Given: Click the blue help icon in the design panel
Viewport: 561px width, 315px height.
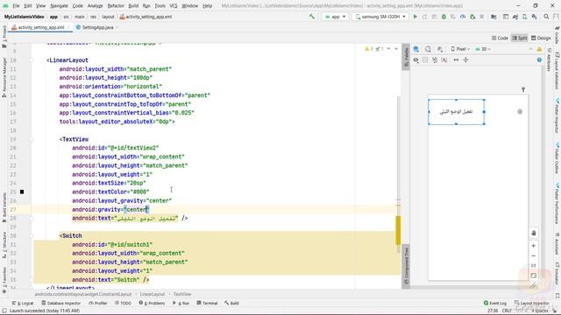Looking at the screenshot, I should (539, 60).
